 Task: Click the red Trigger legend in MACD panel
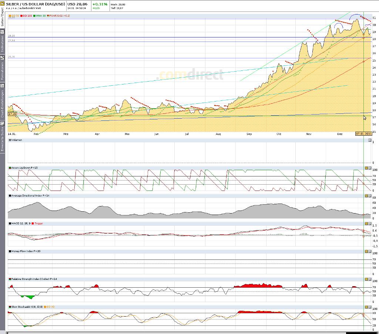(x=37, y=224)
